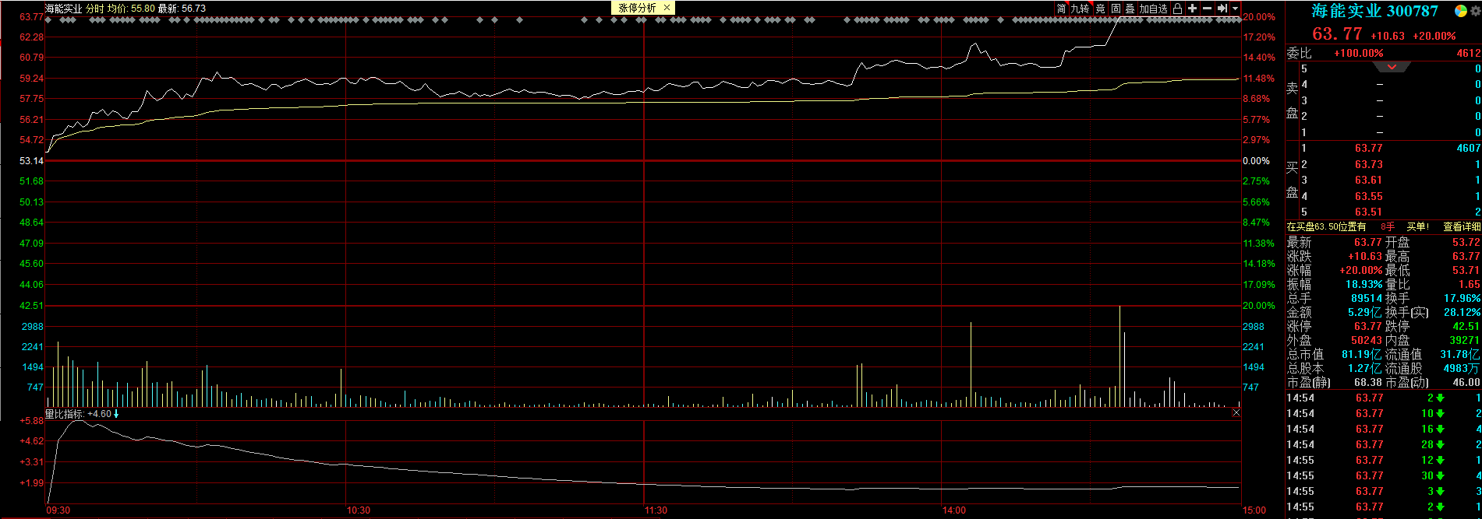The image size is (1482, 519).
Task: Click the 流通值 value 31.78亿
Action: [x=1459, y=354]
